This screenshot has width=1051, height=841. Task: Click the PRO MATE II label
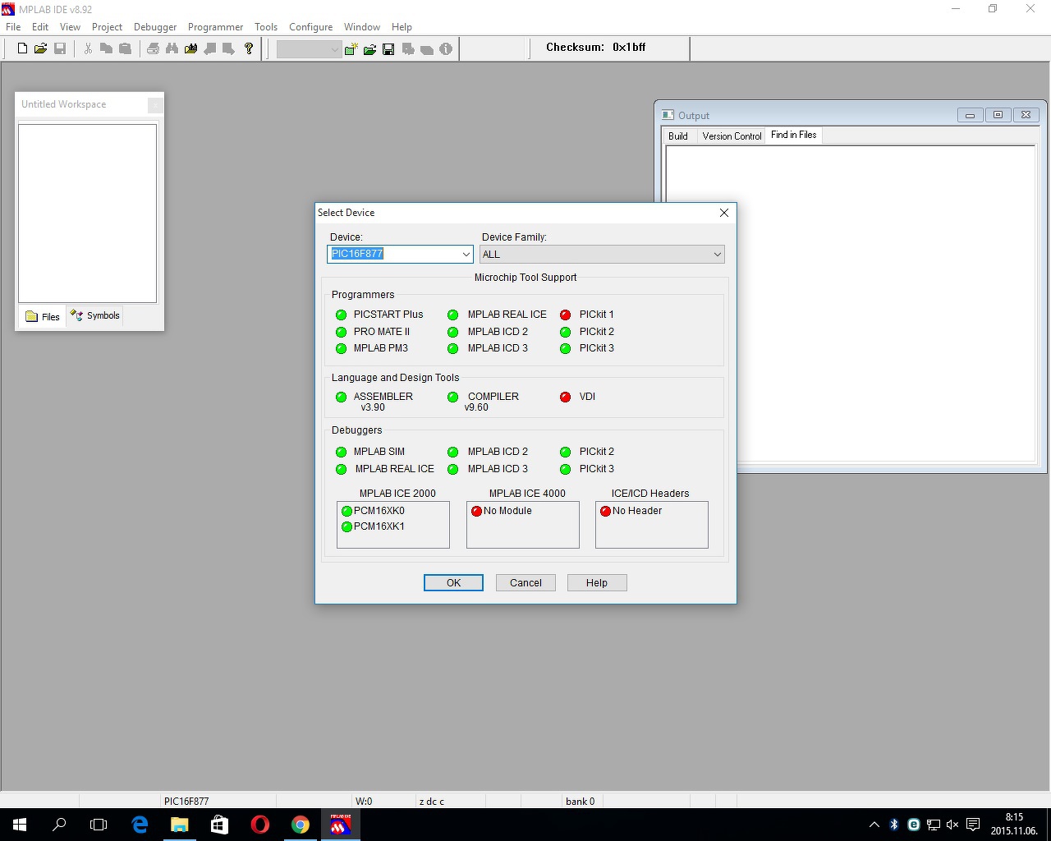pyautogui.click(x=382, y=332)
